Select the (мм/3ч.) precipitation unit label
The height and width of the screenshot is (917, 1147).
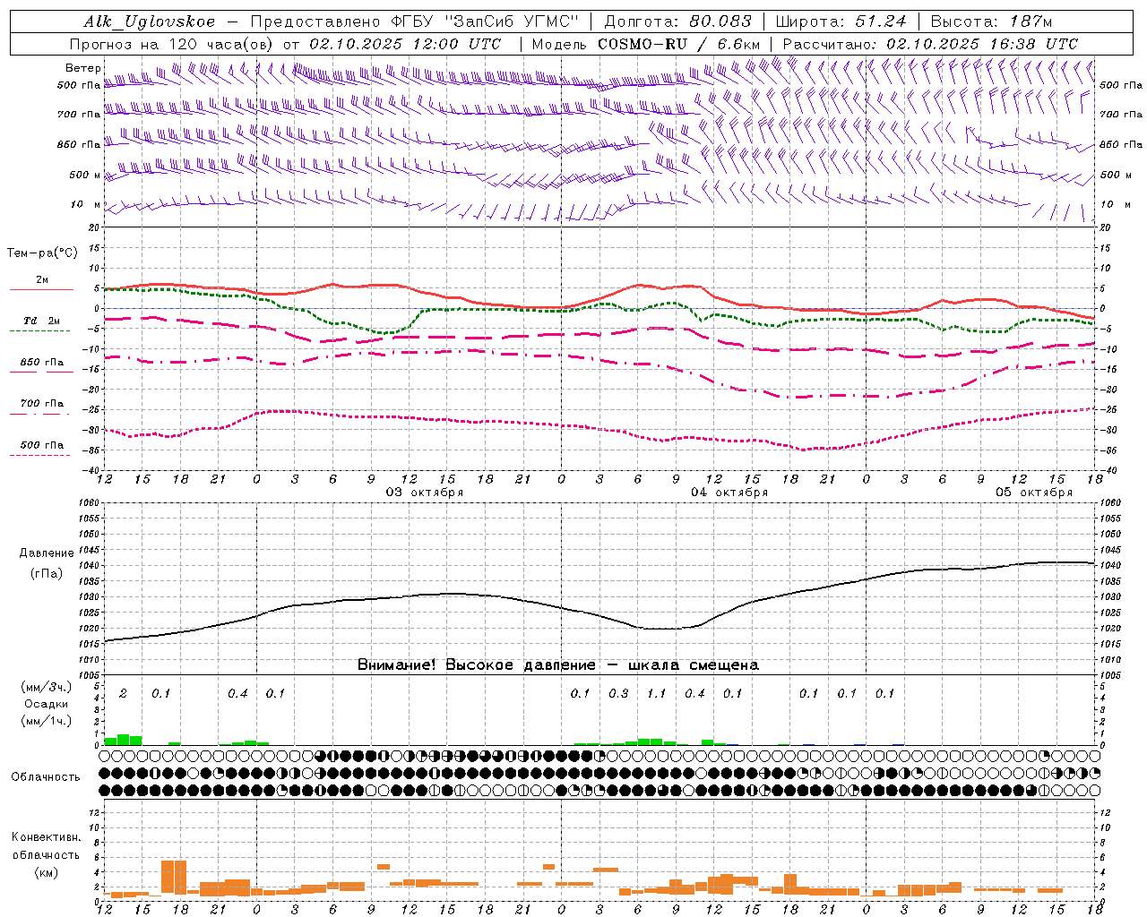47,688
